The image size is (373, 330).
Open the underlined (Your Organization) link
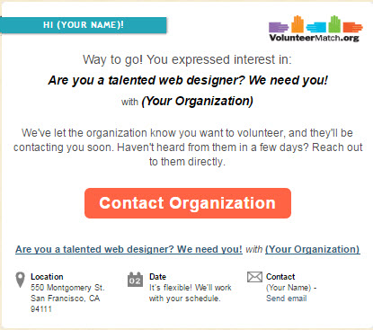tap(313, 249)
